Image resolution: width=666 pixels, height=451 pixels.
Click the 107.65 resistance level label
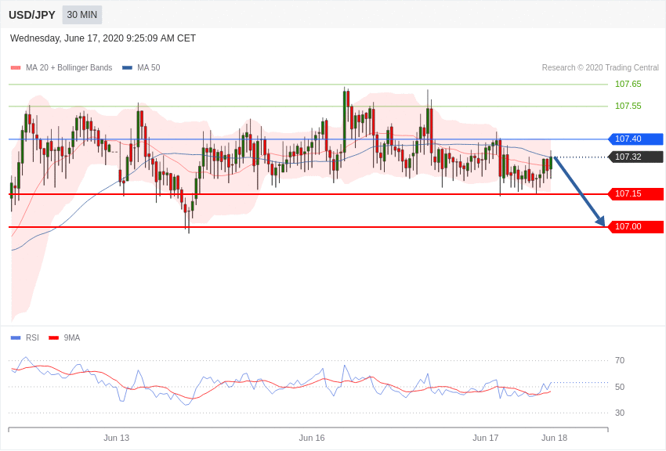click(628, 84)
